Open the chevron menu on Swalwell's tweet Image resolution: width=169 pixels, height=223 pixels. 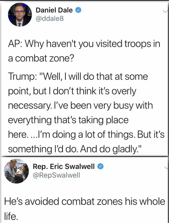coord(166,168)
